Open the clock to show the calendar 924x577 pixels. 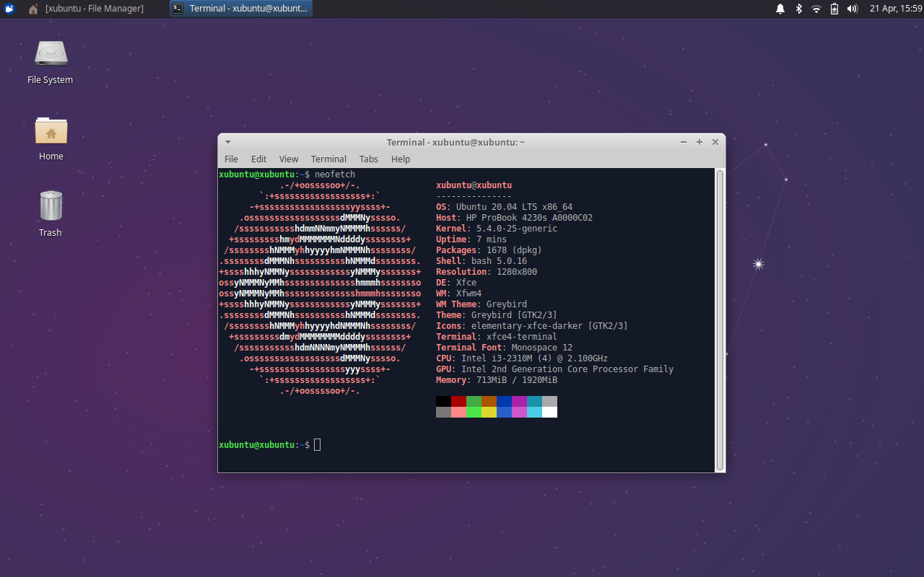(895, 8)
